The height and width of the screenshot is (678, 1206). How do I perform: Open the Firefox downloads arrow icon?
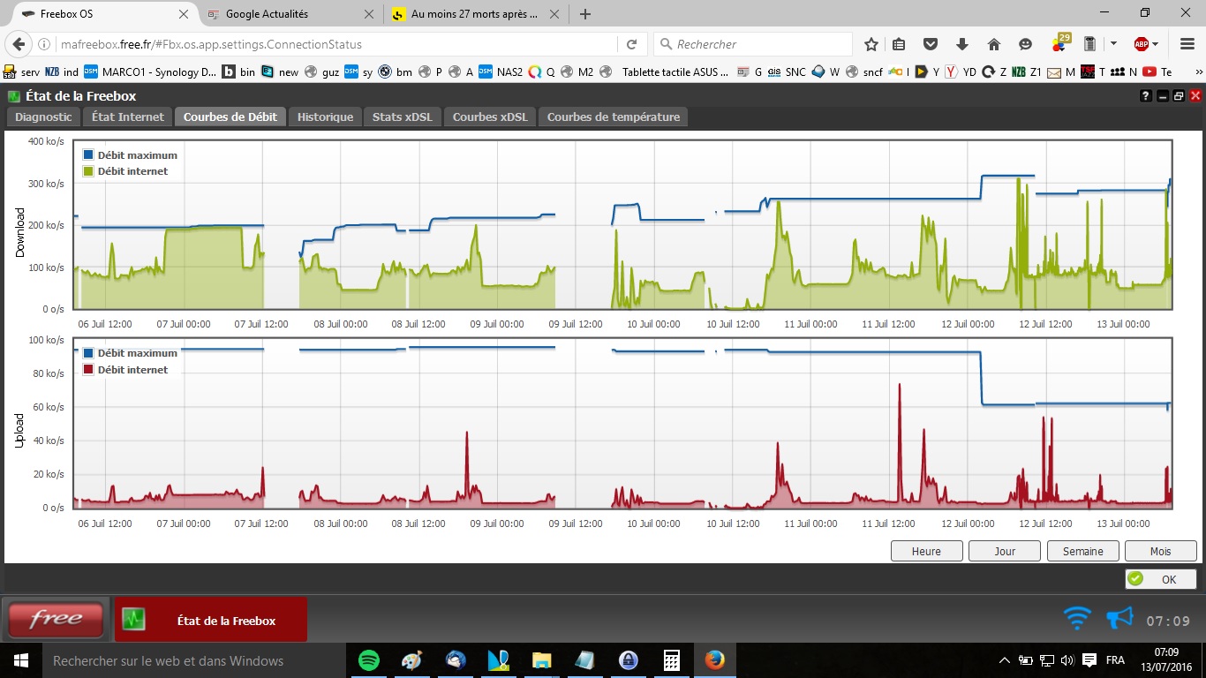tap(962, 44)
